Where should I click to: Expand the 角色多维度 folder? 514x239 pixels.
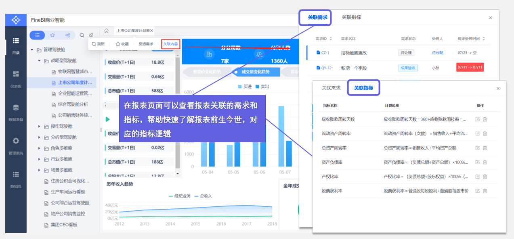pyautogui.click(x=40, y=148)
